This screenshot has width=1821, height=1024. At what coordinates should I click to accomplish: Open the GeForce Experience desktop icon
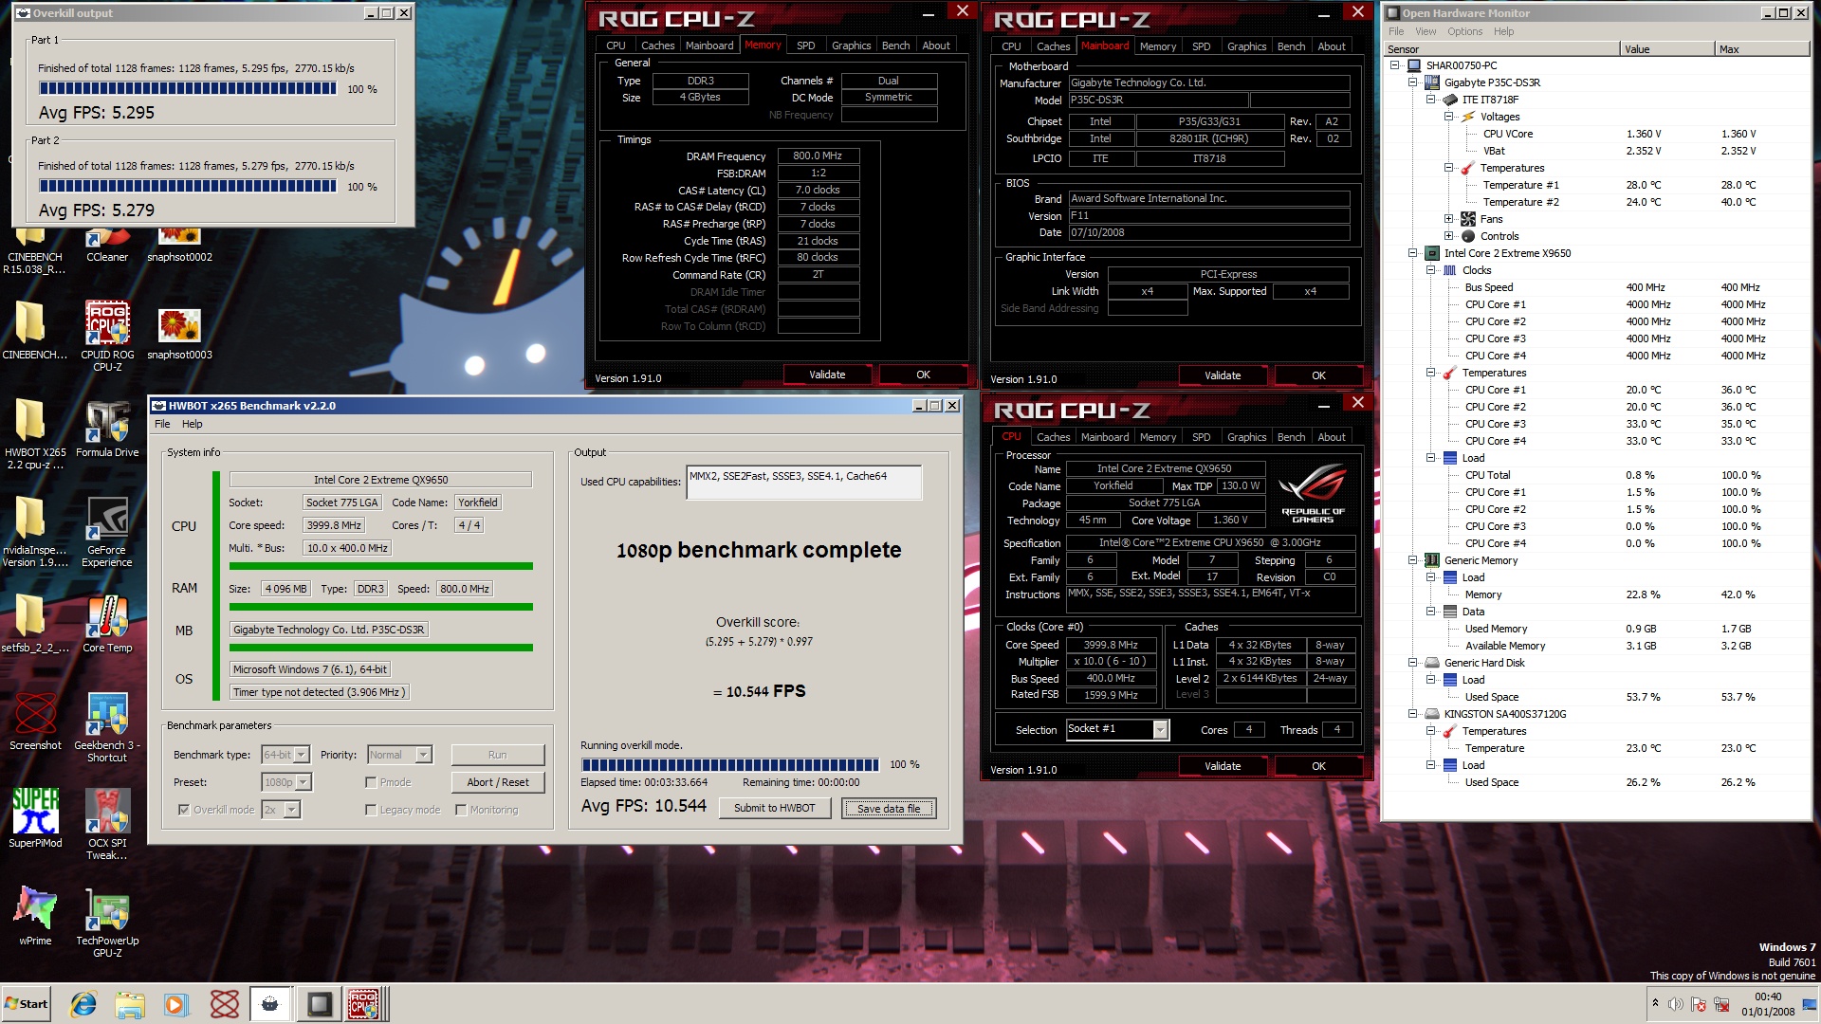tap(107, 532)
